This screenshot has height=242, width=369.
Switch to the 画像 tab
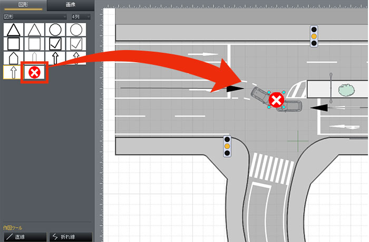tap(70, 5)
